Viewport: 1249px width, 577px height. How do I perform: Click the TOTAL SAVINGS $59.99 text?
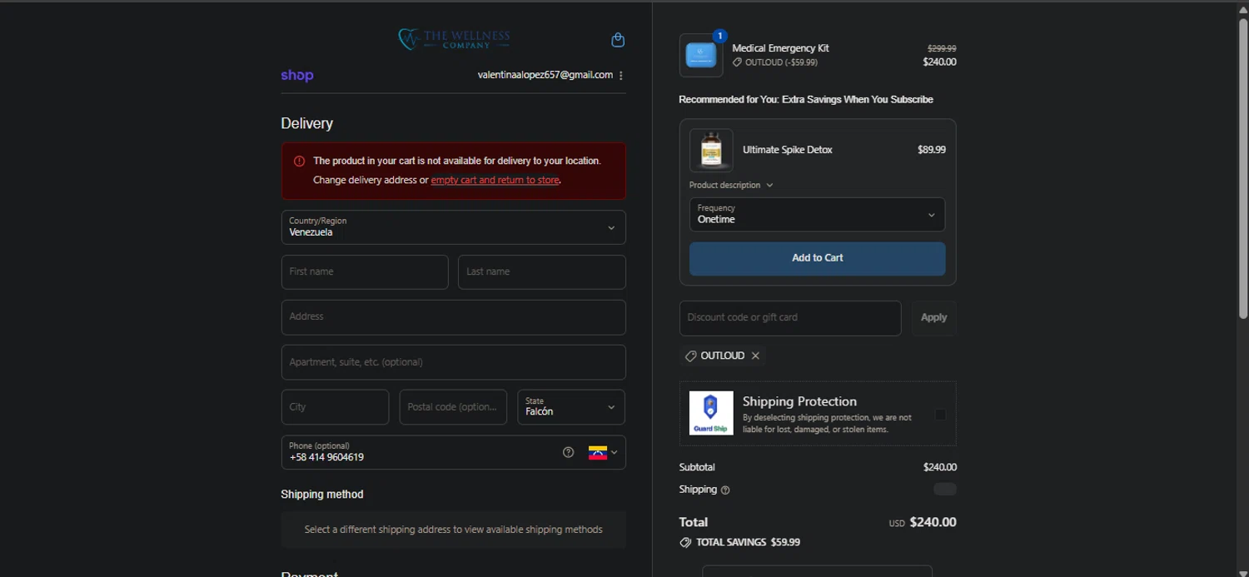[x=748, y=542]
